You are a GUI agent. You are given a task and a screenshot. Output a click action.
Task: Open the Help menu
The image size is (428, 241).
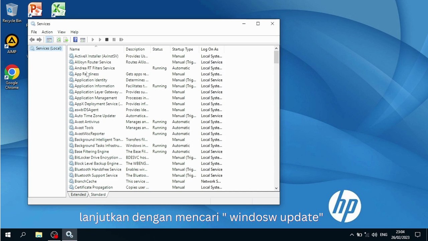point(75,32)
